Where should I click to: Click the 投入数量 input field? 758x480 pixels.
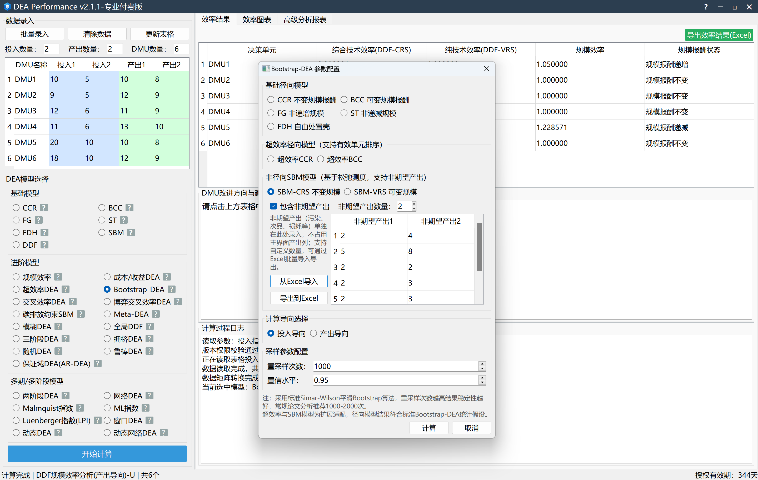pyautogui.click(x=51, y=49)
